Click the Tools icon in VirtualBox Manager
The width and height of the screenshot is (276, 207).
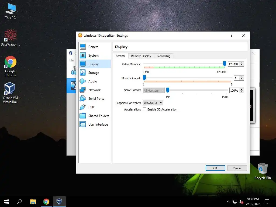pos(74,70)
